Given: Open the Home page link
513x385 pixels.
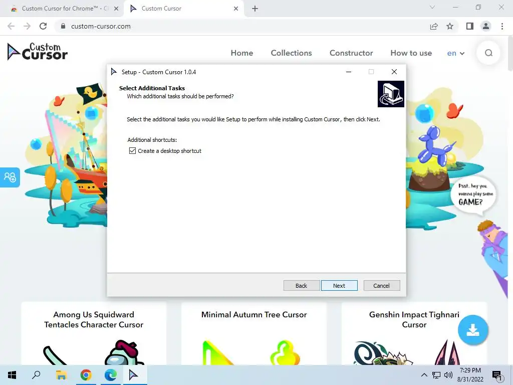Looking at the screenshot, I should (x=242, y=53).
